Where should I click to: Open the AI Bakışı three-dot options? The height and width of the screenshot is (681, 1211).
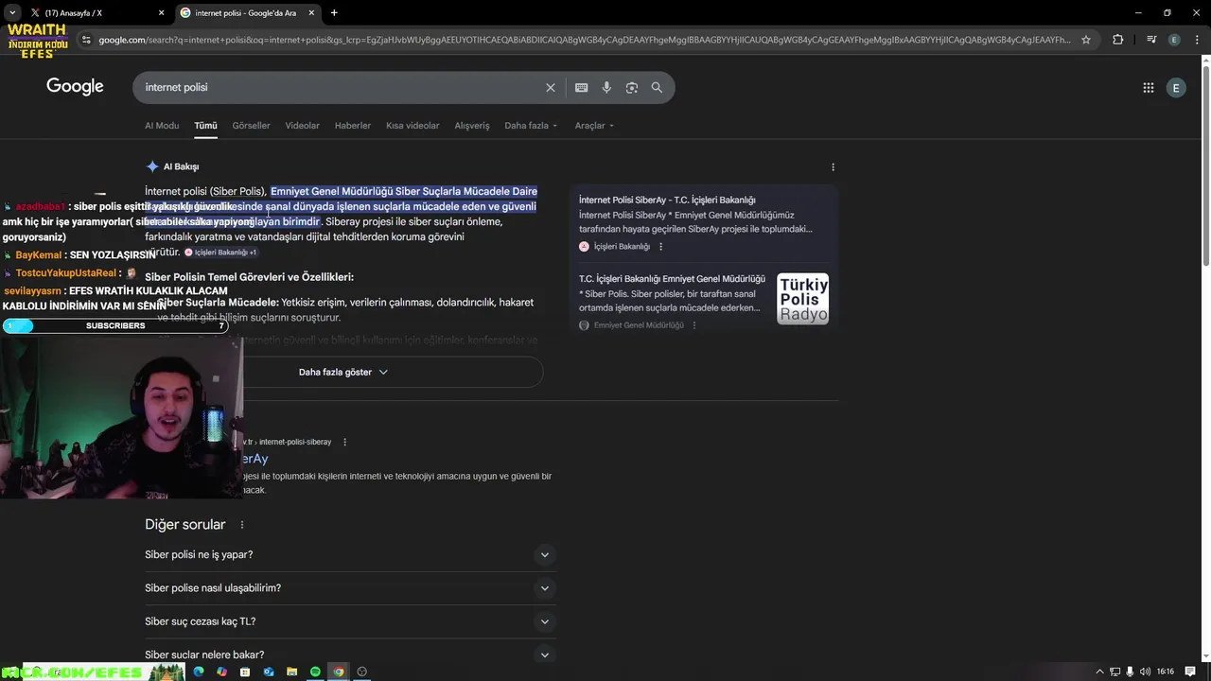833,167
